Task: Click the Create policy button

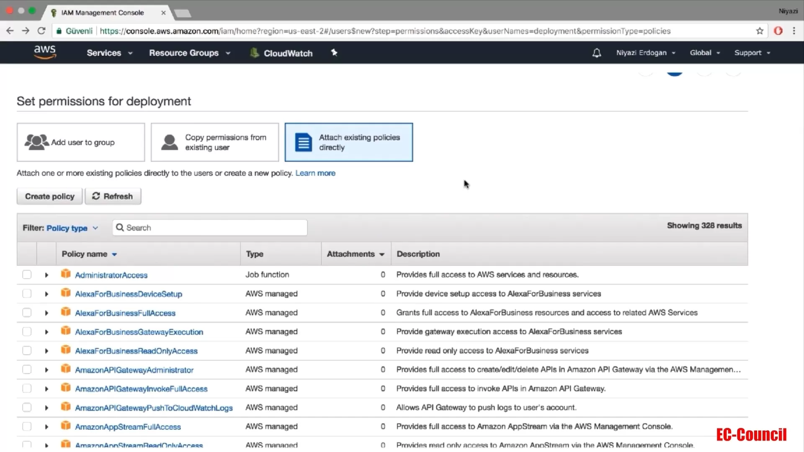Action: click(49, 196)
